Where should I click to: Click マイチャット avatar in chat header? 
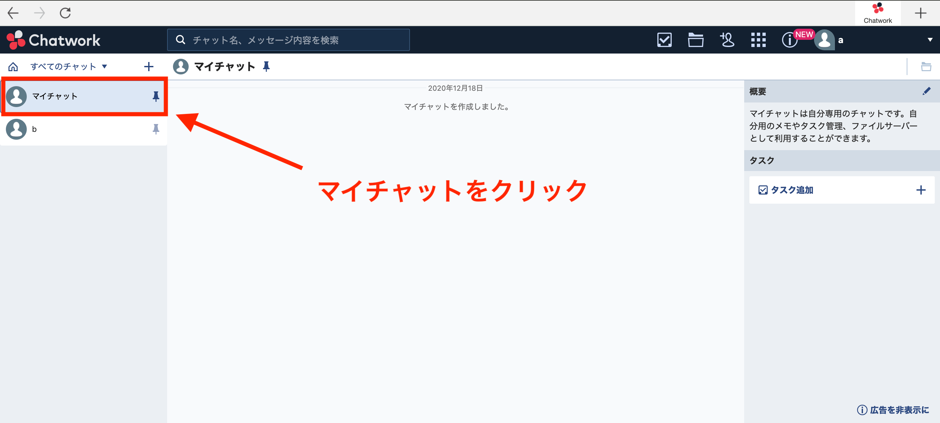180,67
